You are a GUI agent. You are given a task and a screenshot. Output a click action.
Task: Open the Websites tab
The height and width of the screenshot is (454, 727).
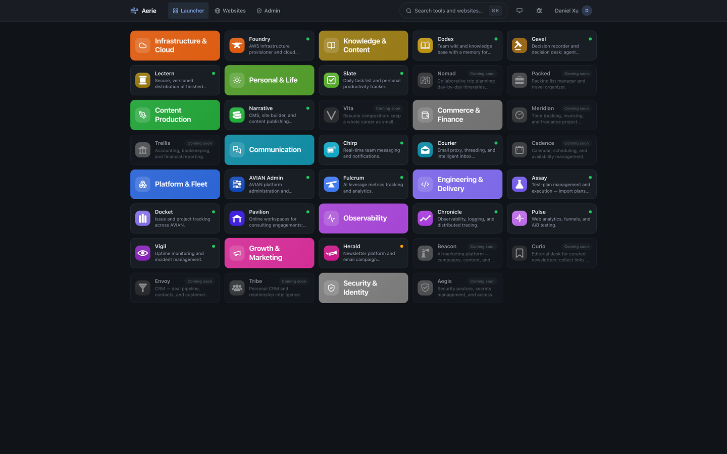230,11
